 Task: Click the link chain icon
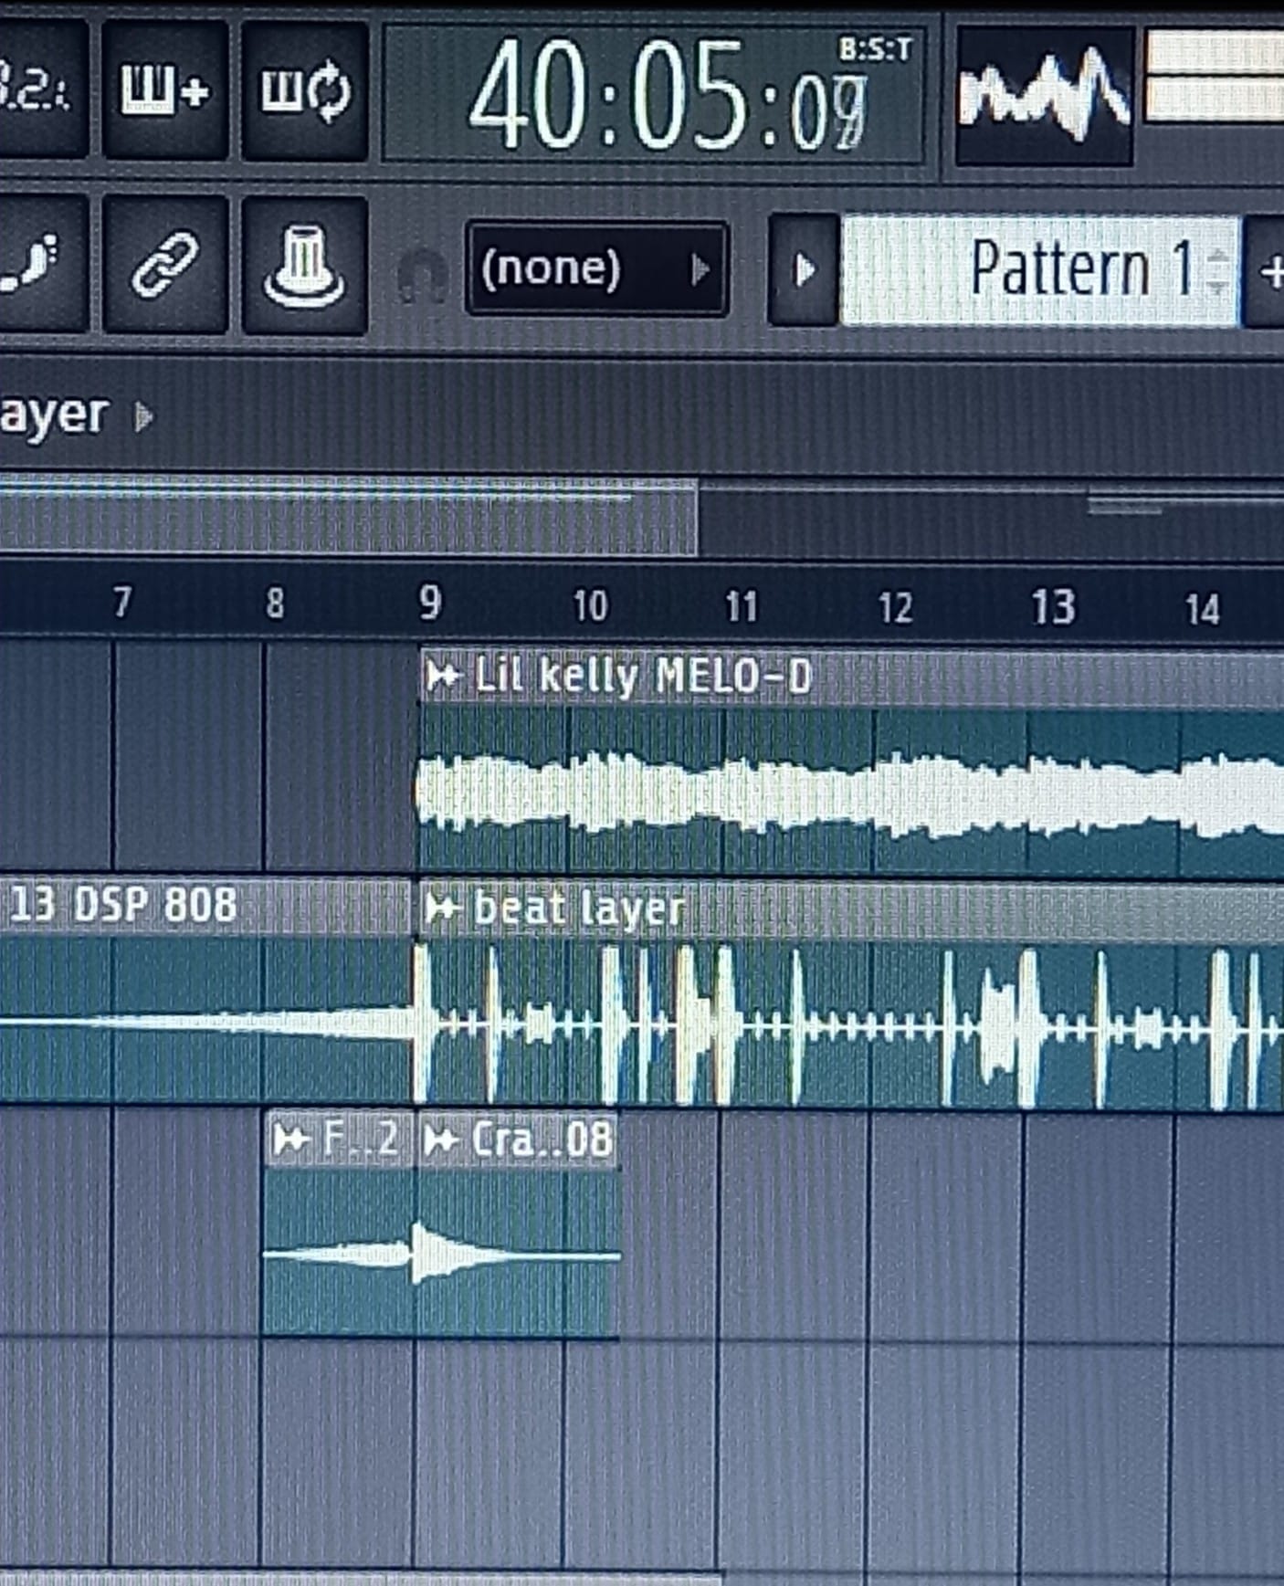tap(164, 265)
